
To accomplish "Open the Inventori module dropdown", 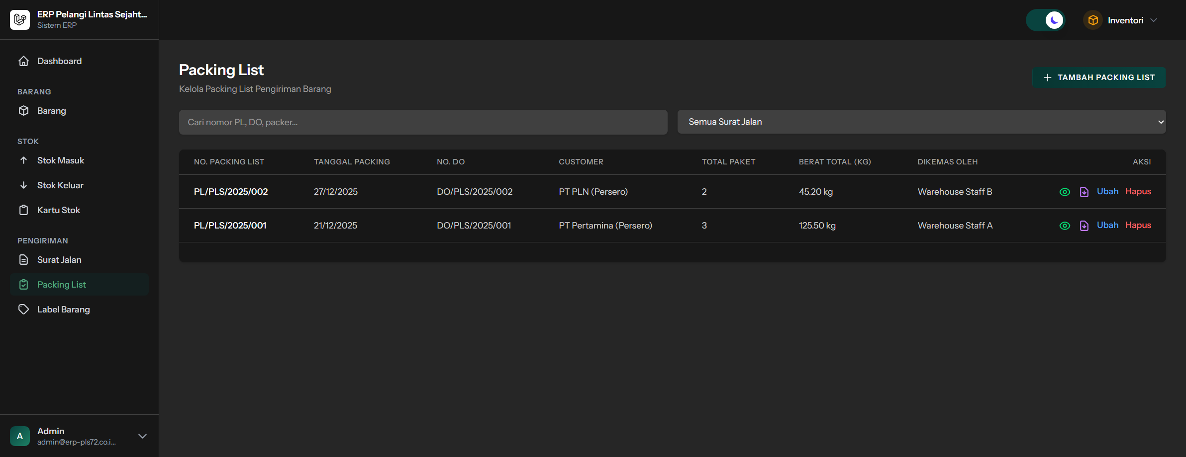I will point(1125,20).
